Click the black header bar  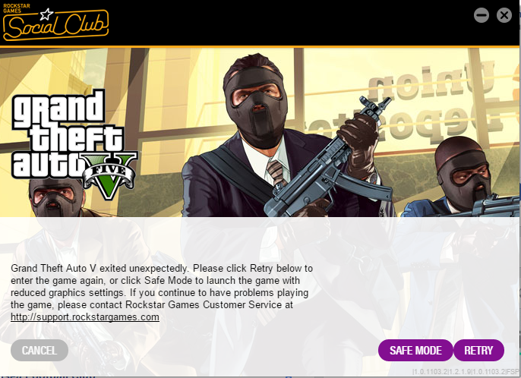[x=259, y=23]
